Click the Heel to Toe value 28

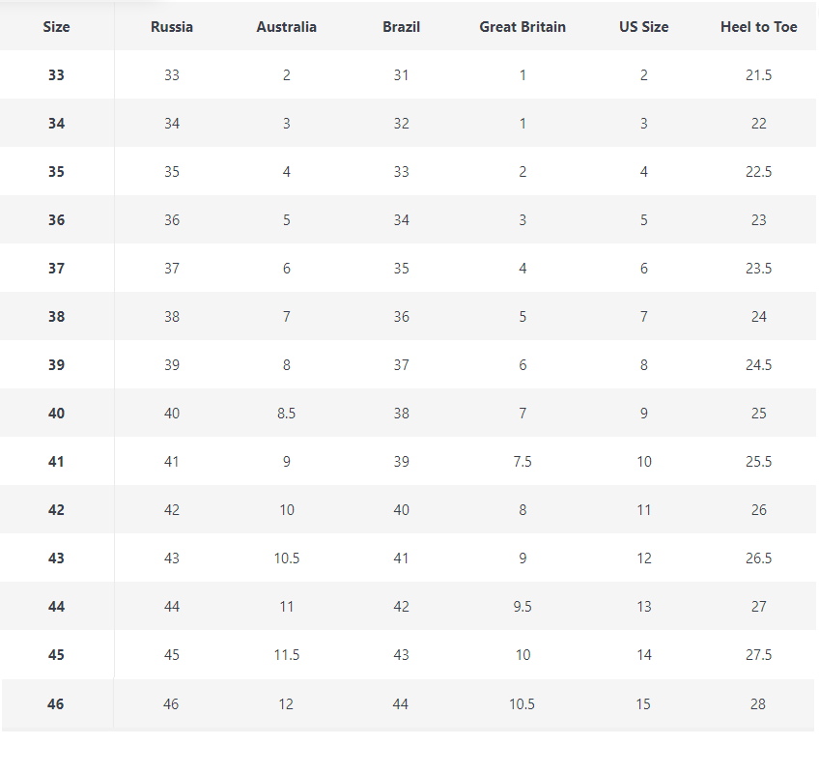pos(758,704)
